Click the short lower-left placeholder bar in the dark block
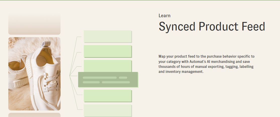This screenshot has height=117, width=280. pyautogui.click(x=91, y=82)
